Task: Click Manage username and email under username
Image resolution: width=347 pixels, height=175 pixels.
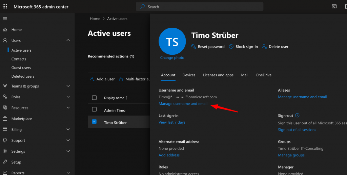Action: [x=183, y=104]
